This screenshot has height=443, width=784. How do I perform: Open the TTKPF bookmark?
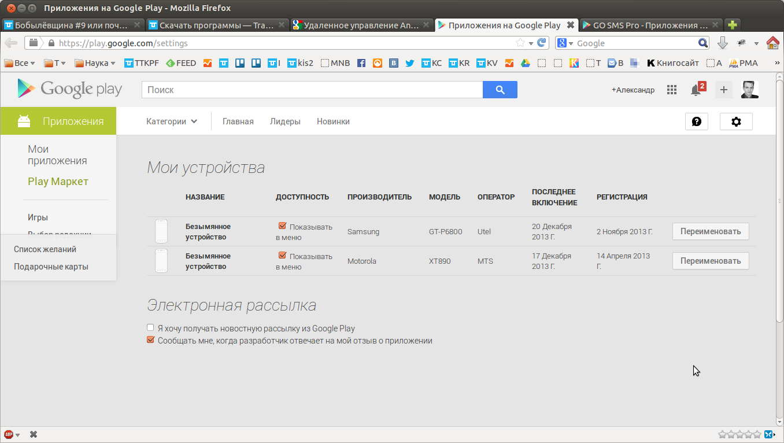[141, 63]
